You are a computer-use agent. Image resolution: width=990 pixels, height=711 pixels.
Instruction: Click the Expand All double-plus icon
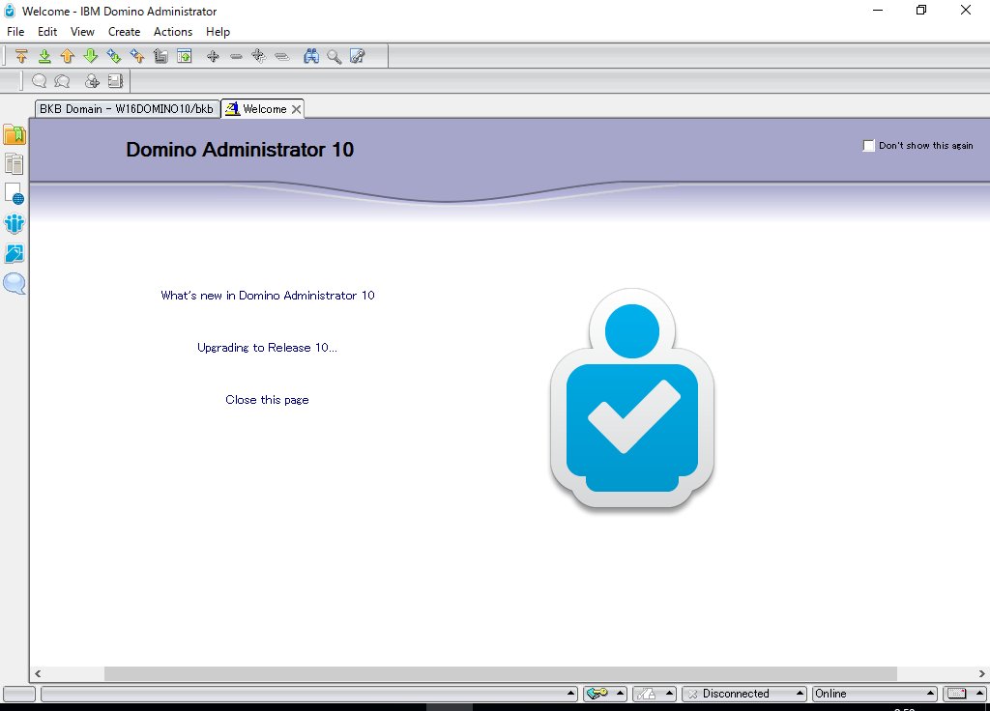258,56
